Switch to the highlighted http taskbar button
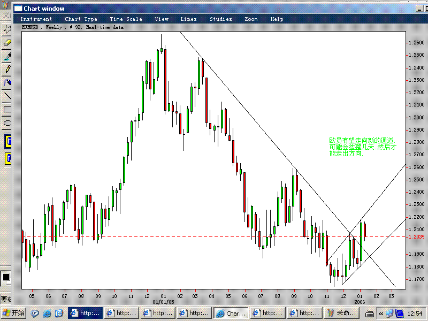This screenshot has width=428, height=321. [85, 313]
